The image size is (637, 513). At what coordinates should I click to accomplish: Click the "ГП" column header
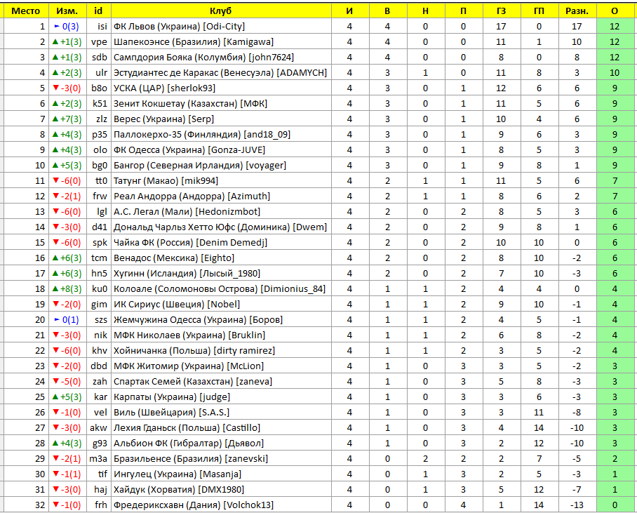point(539,11)
